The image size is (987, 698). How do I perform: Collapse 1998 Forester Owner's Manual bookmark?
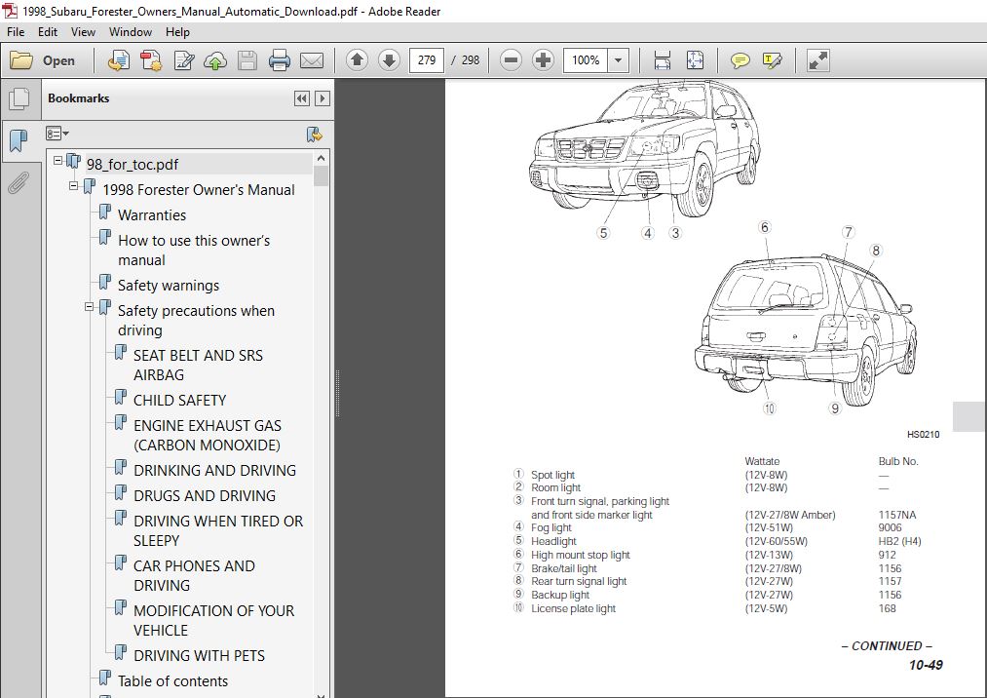pyautogui.click(x=74, y=186)
